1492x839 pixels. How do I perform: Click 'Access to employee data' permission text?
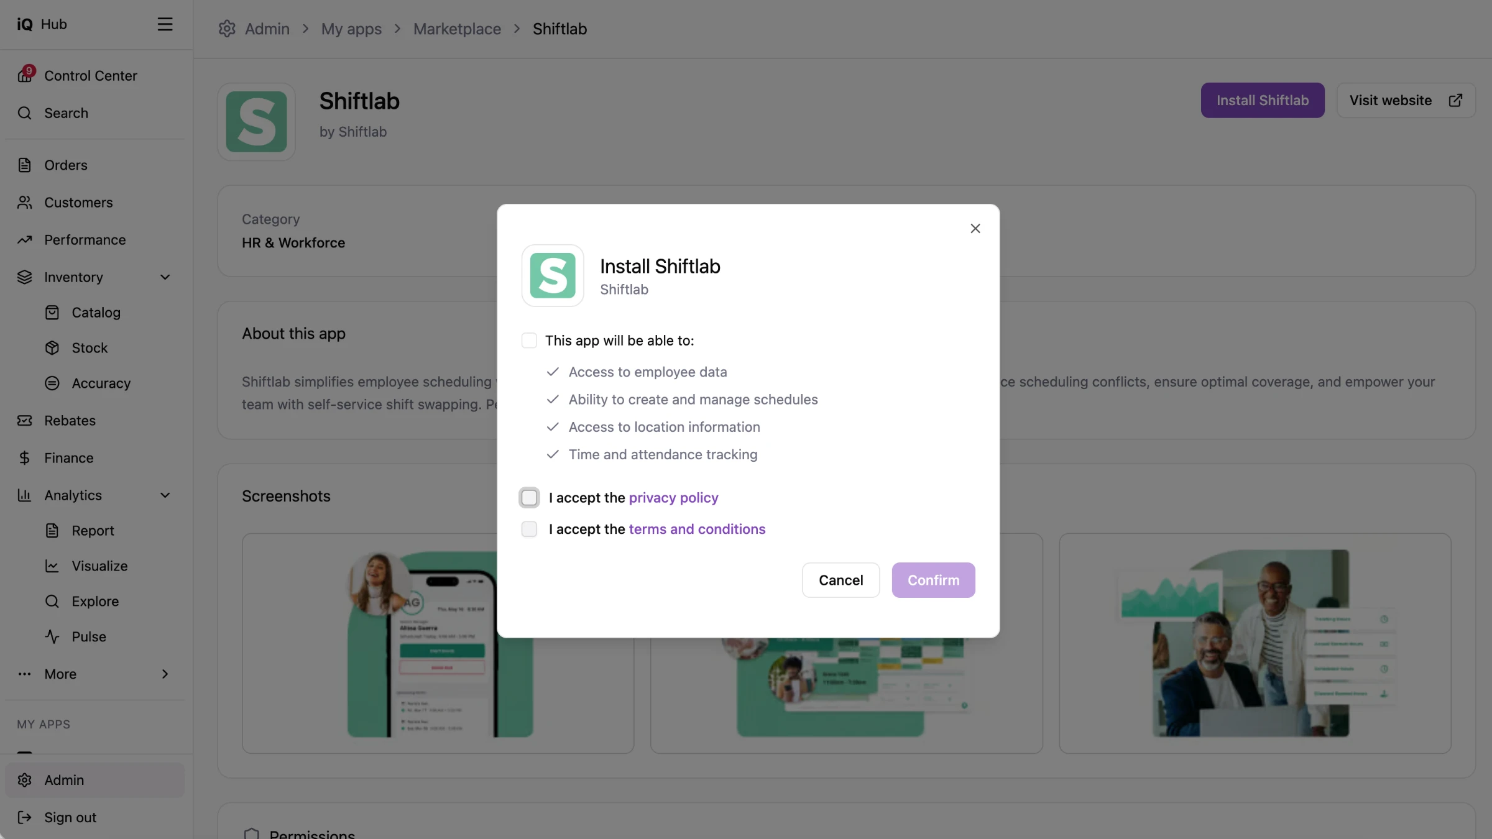[x=648, y=372]
